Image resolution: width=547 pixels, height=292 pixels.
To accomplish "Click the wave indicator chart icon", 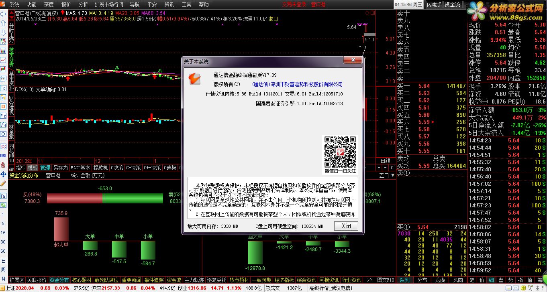I will 3,146.
